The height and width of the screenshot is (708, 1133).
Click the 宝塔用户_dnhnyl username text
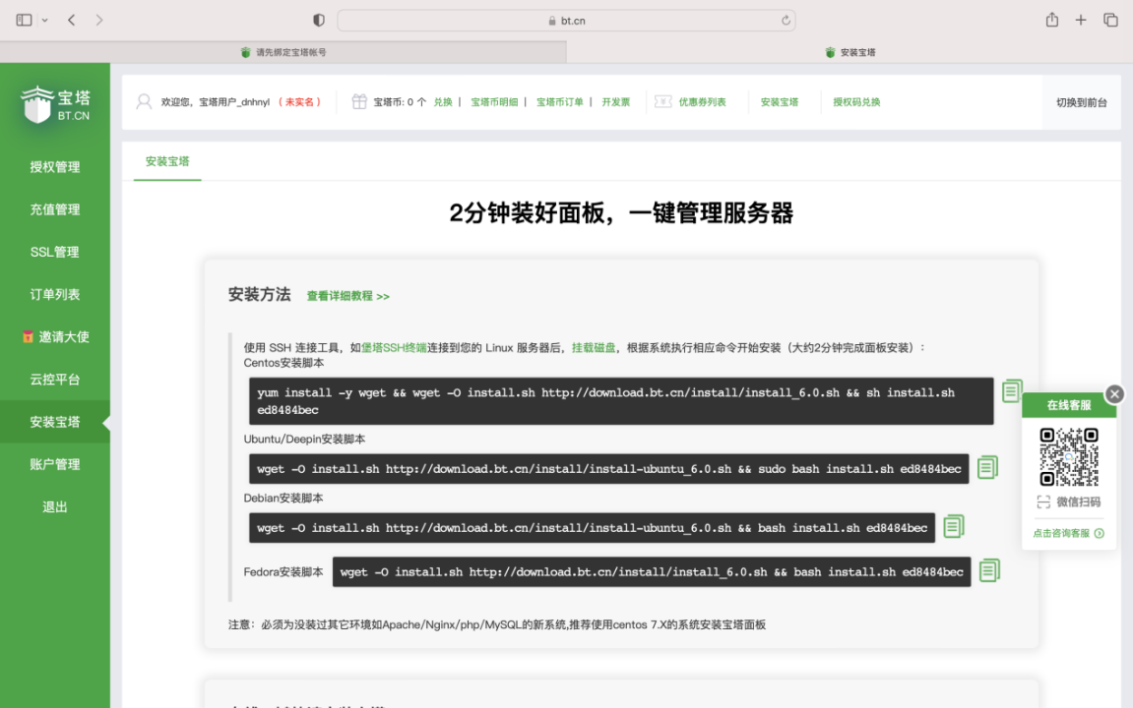(x=234, y=101)
